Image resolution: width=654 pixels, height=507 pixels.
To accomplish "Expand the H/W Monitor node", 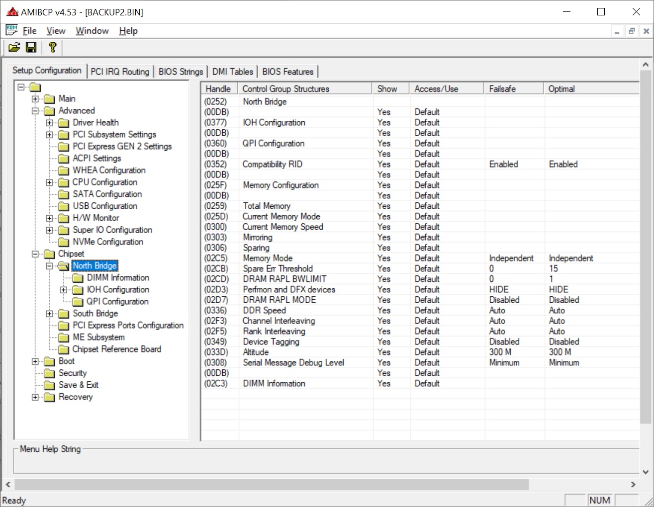I will click(49, 218).
